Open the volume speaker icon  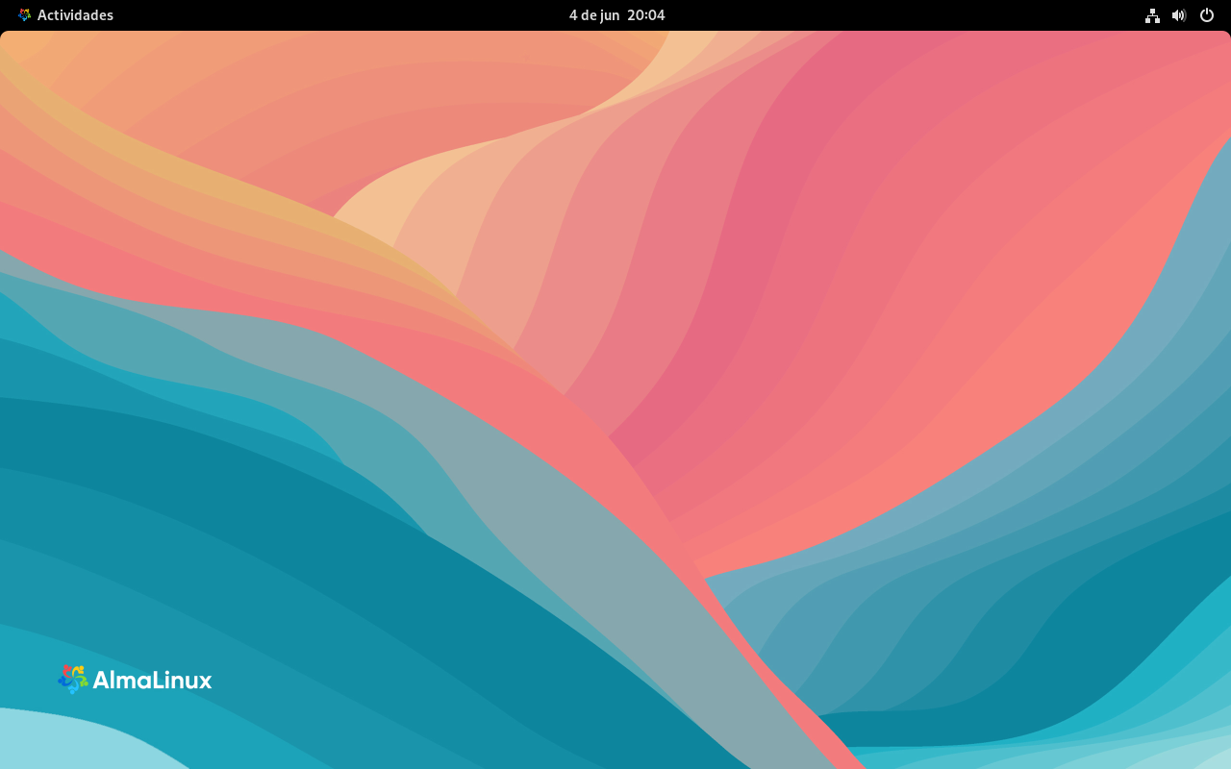(1179, 15)
